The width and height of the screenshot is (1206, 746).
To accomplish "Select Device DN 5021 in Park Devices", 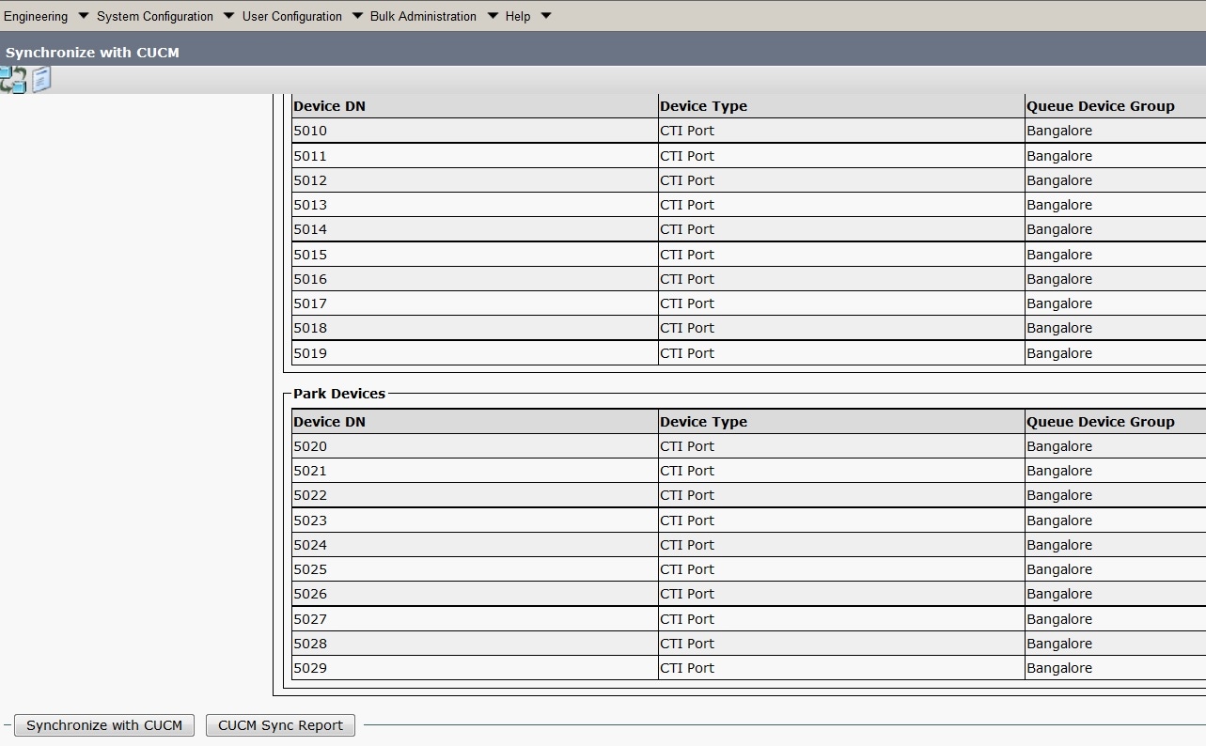I will 475,471.
